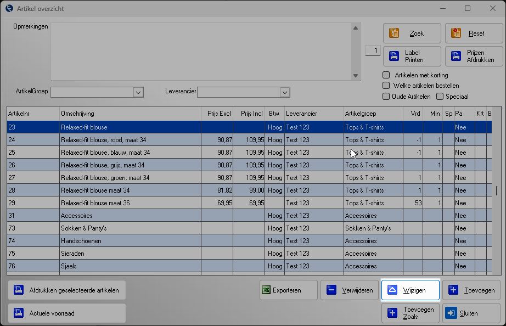Sort by Omschrijving column header
The height and width of the screenshot is (326, 506).
click(131, 114)
